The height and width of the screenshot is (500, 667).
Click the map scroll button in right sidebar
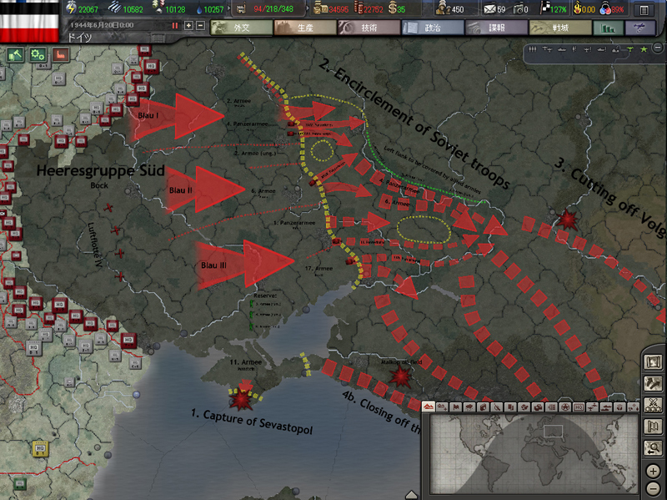(653, 362)
